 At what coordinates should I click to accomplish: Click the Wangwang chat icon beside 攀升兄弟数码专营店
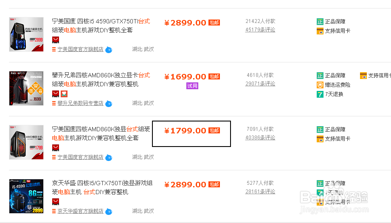point(109,103)
